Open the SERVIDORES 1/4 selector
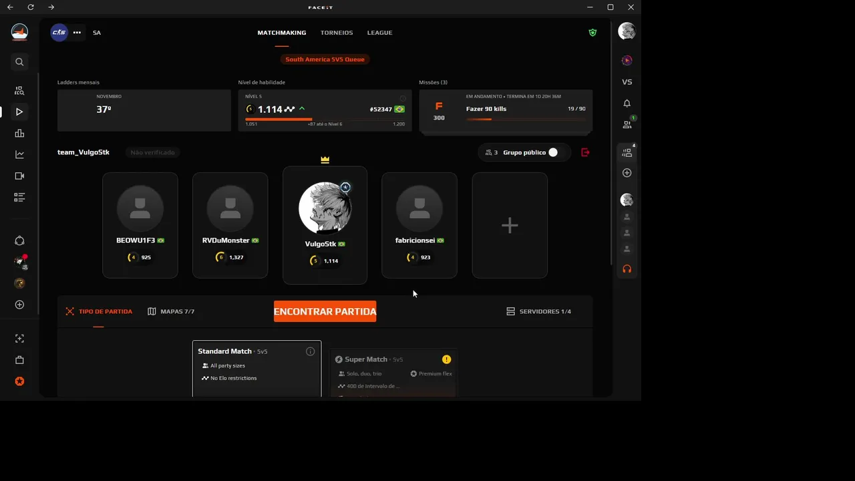This screenshot has width=855, height=481. point(538,311)
